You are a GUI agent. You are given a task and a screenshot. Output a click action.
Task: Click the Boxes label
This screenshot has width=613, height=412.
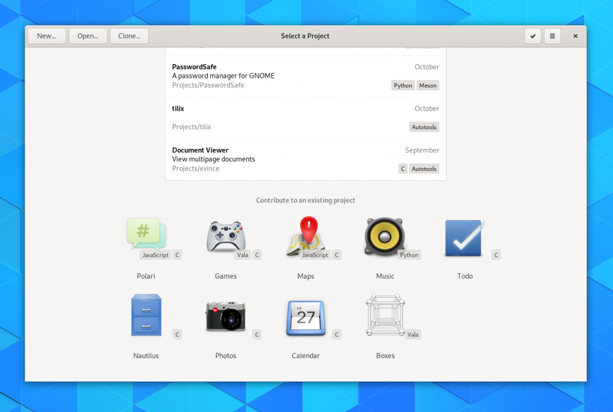[386, 356]
